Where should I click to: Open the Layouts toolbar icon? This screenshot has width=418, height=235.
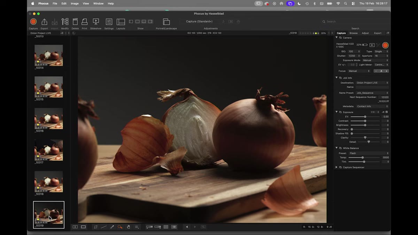[121, 22]
